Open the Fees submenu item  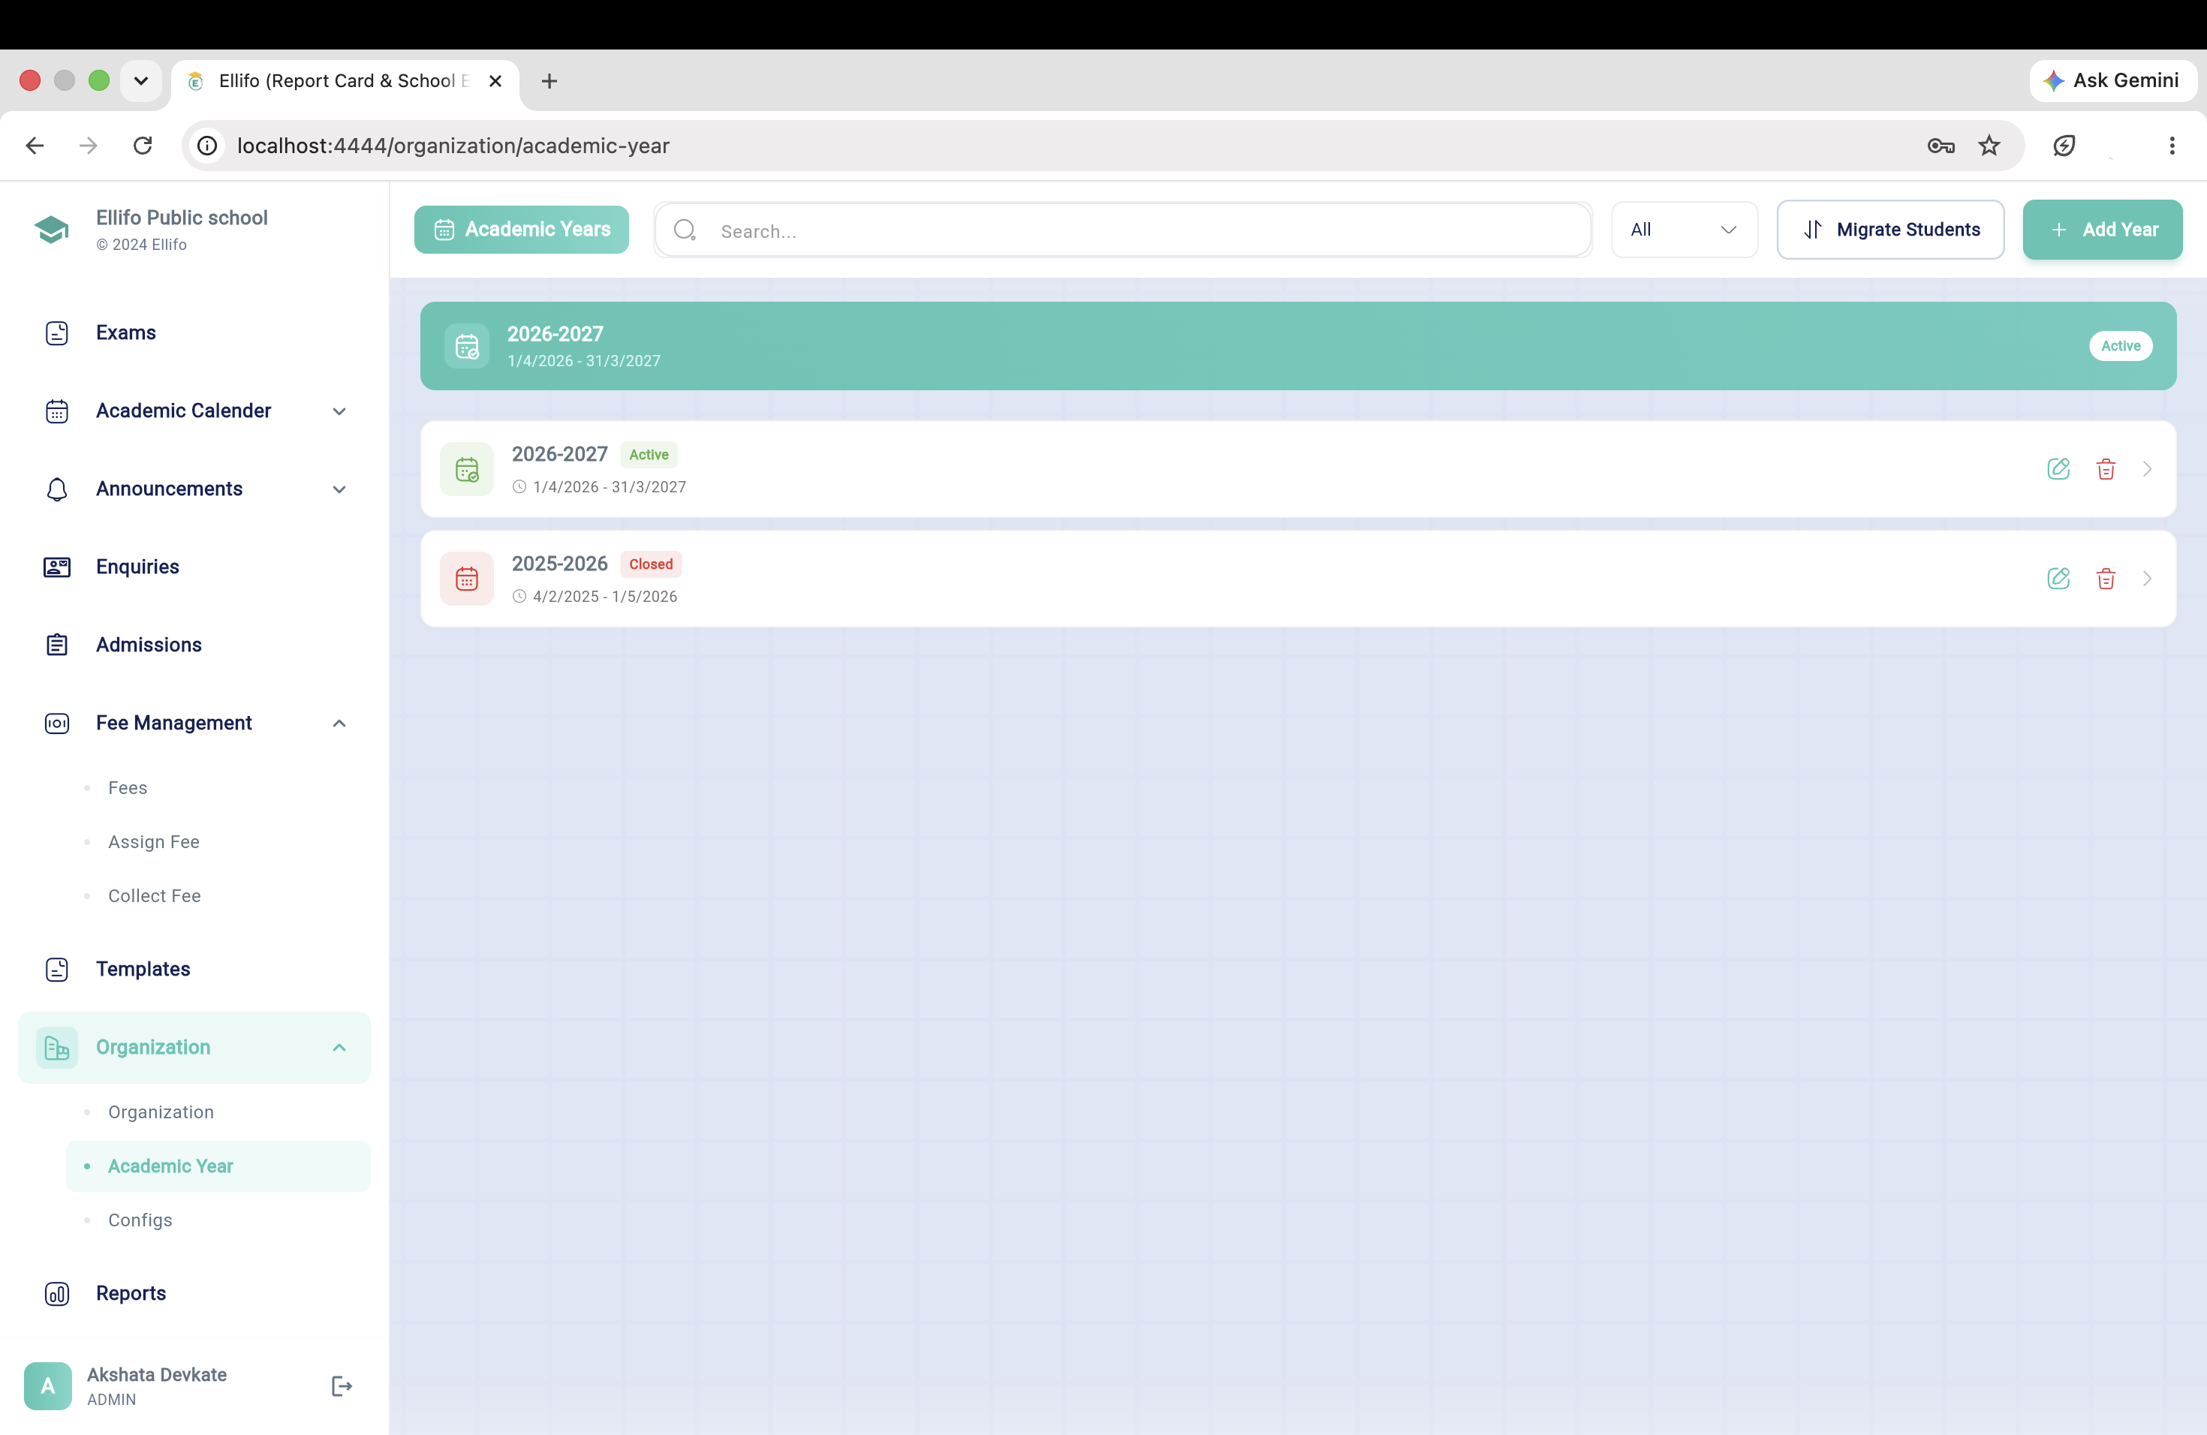(128, 788)
